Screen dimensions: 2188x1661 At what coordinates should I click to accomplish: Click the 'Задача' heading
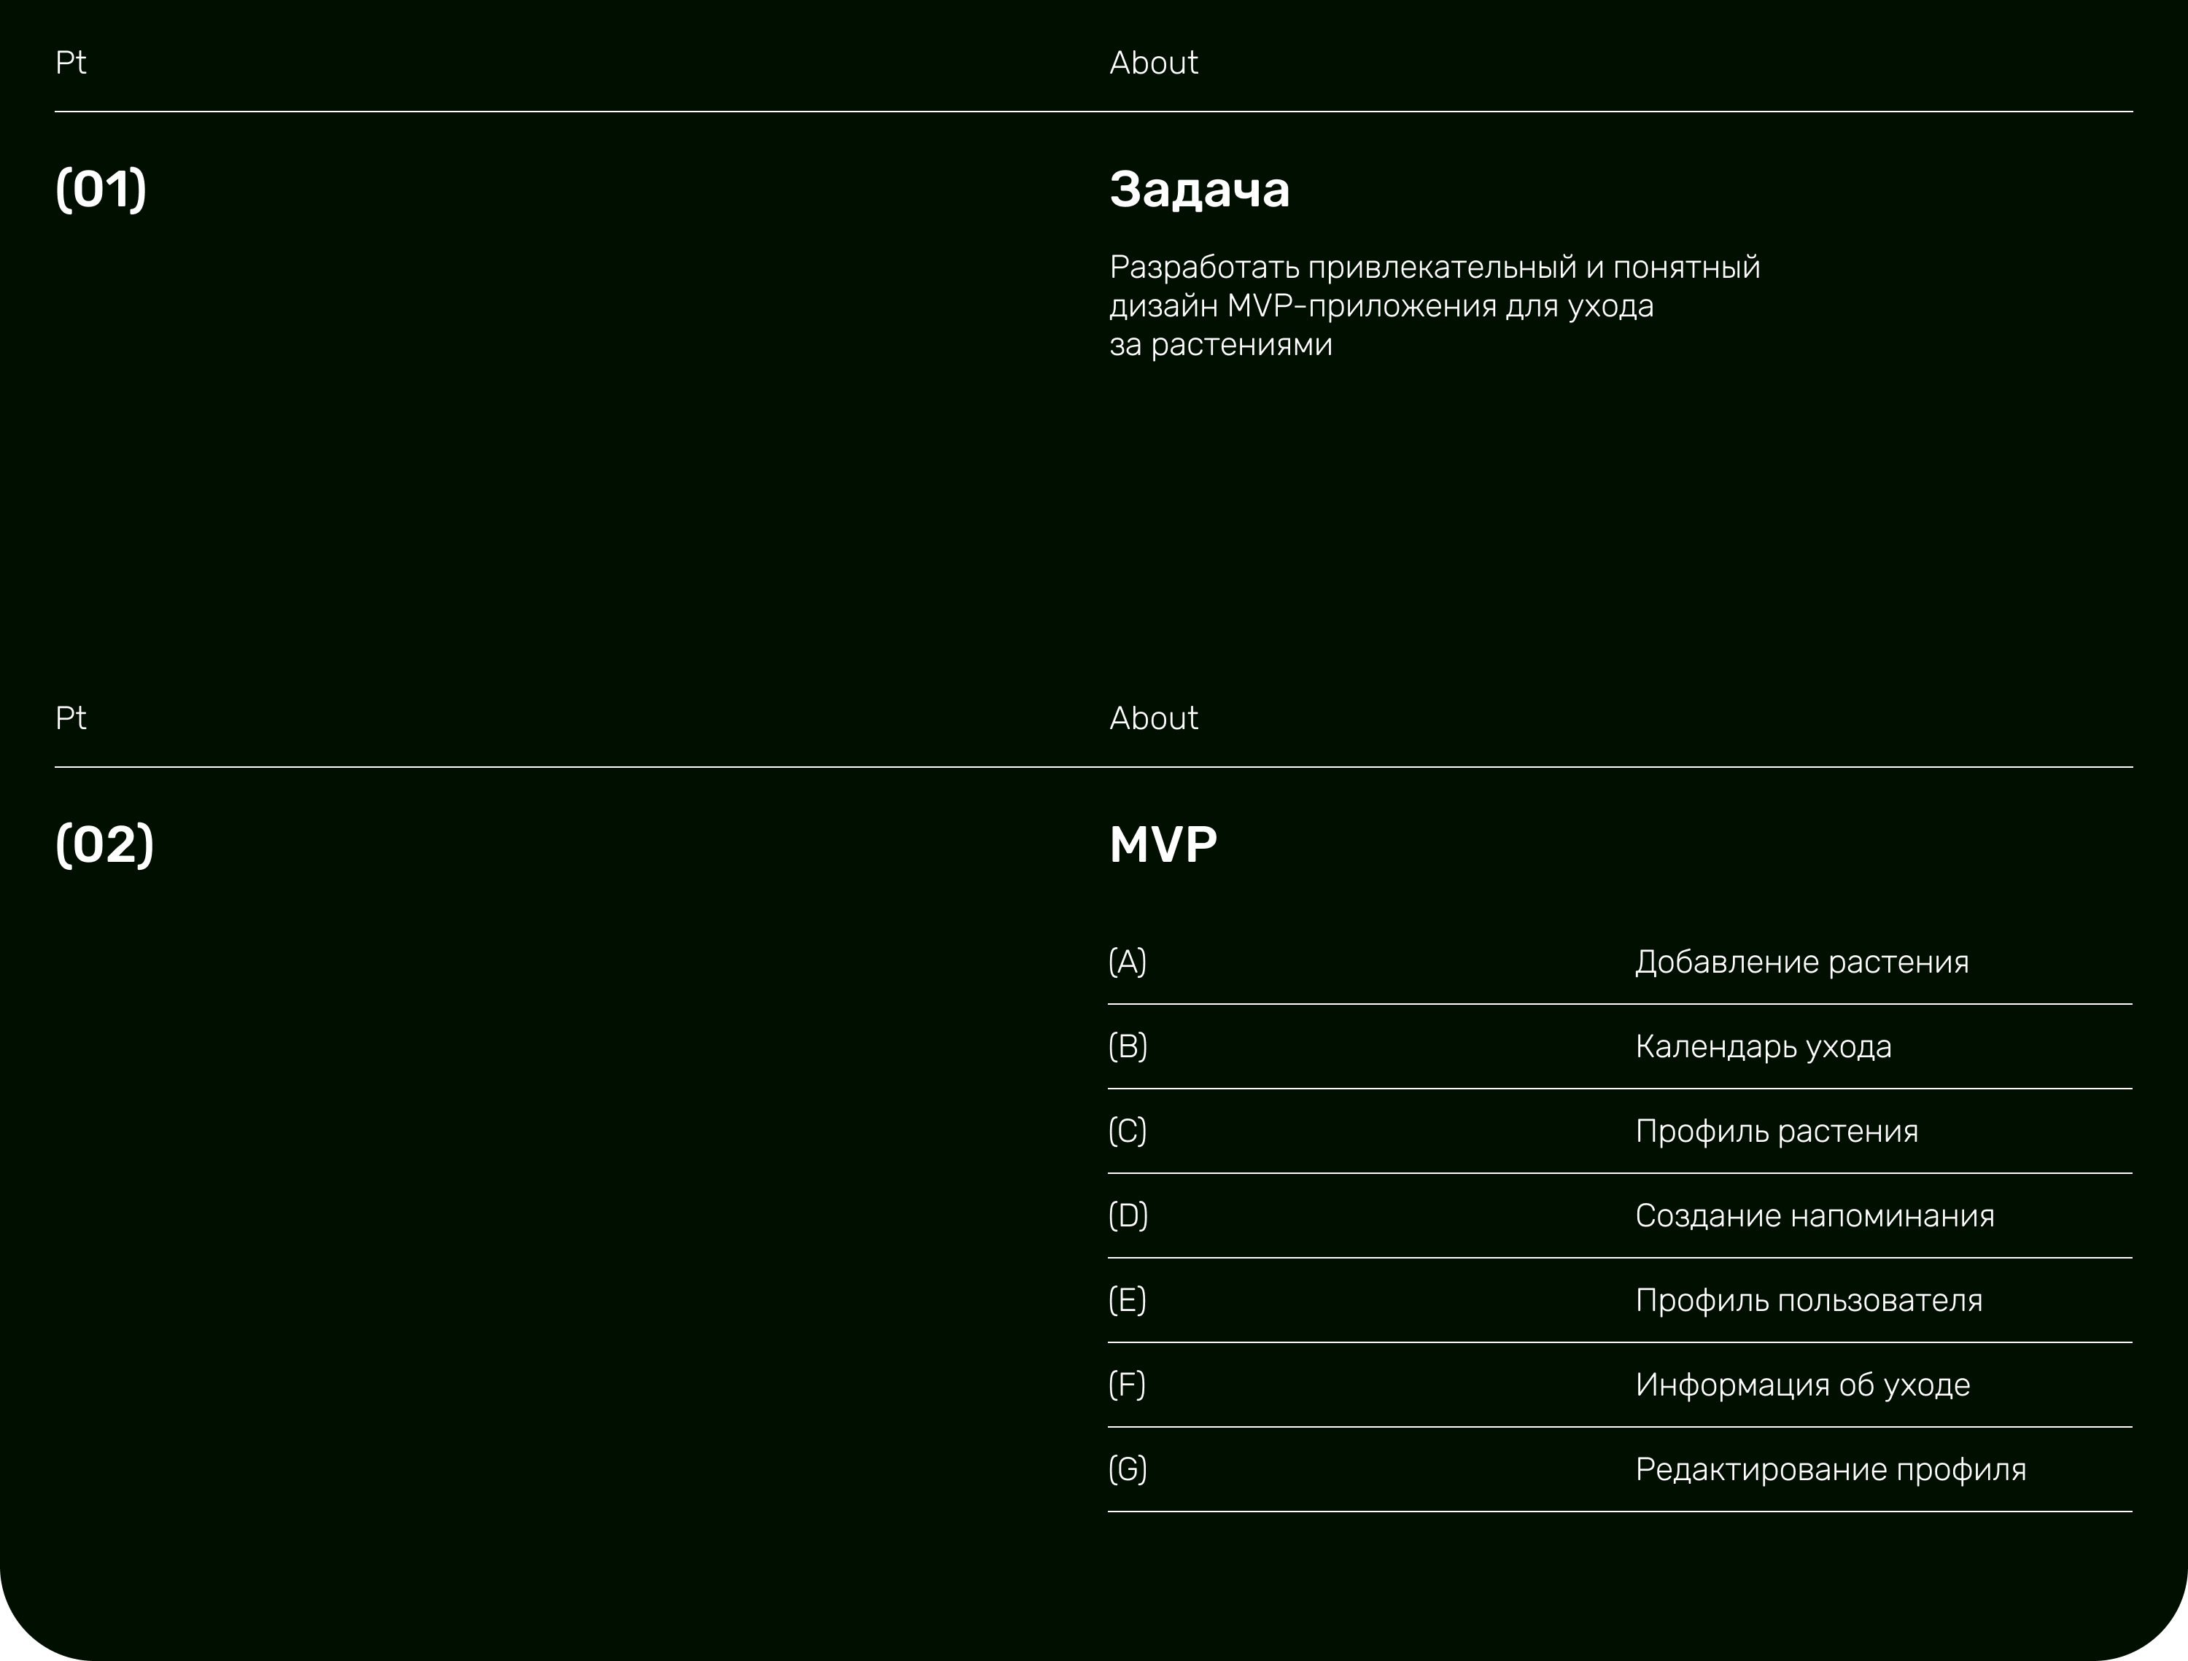pyautogui.click(x=1199, y=189)
